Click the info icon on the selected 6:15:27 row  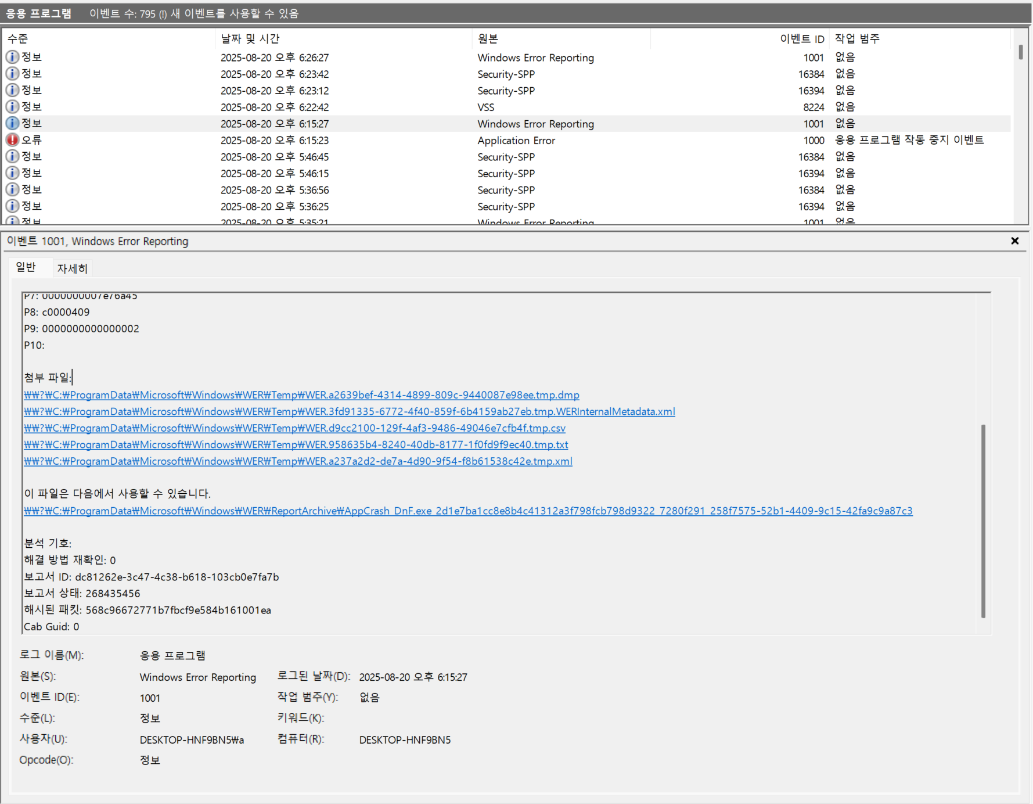12,123
